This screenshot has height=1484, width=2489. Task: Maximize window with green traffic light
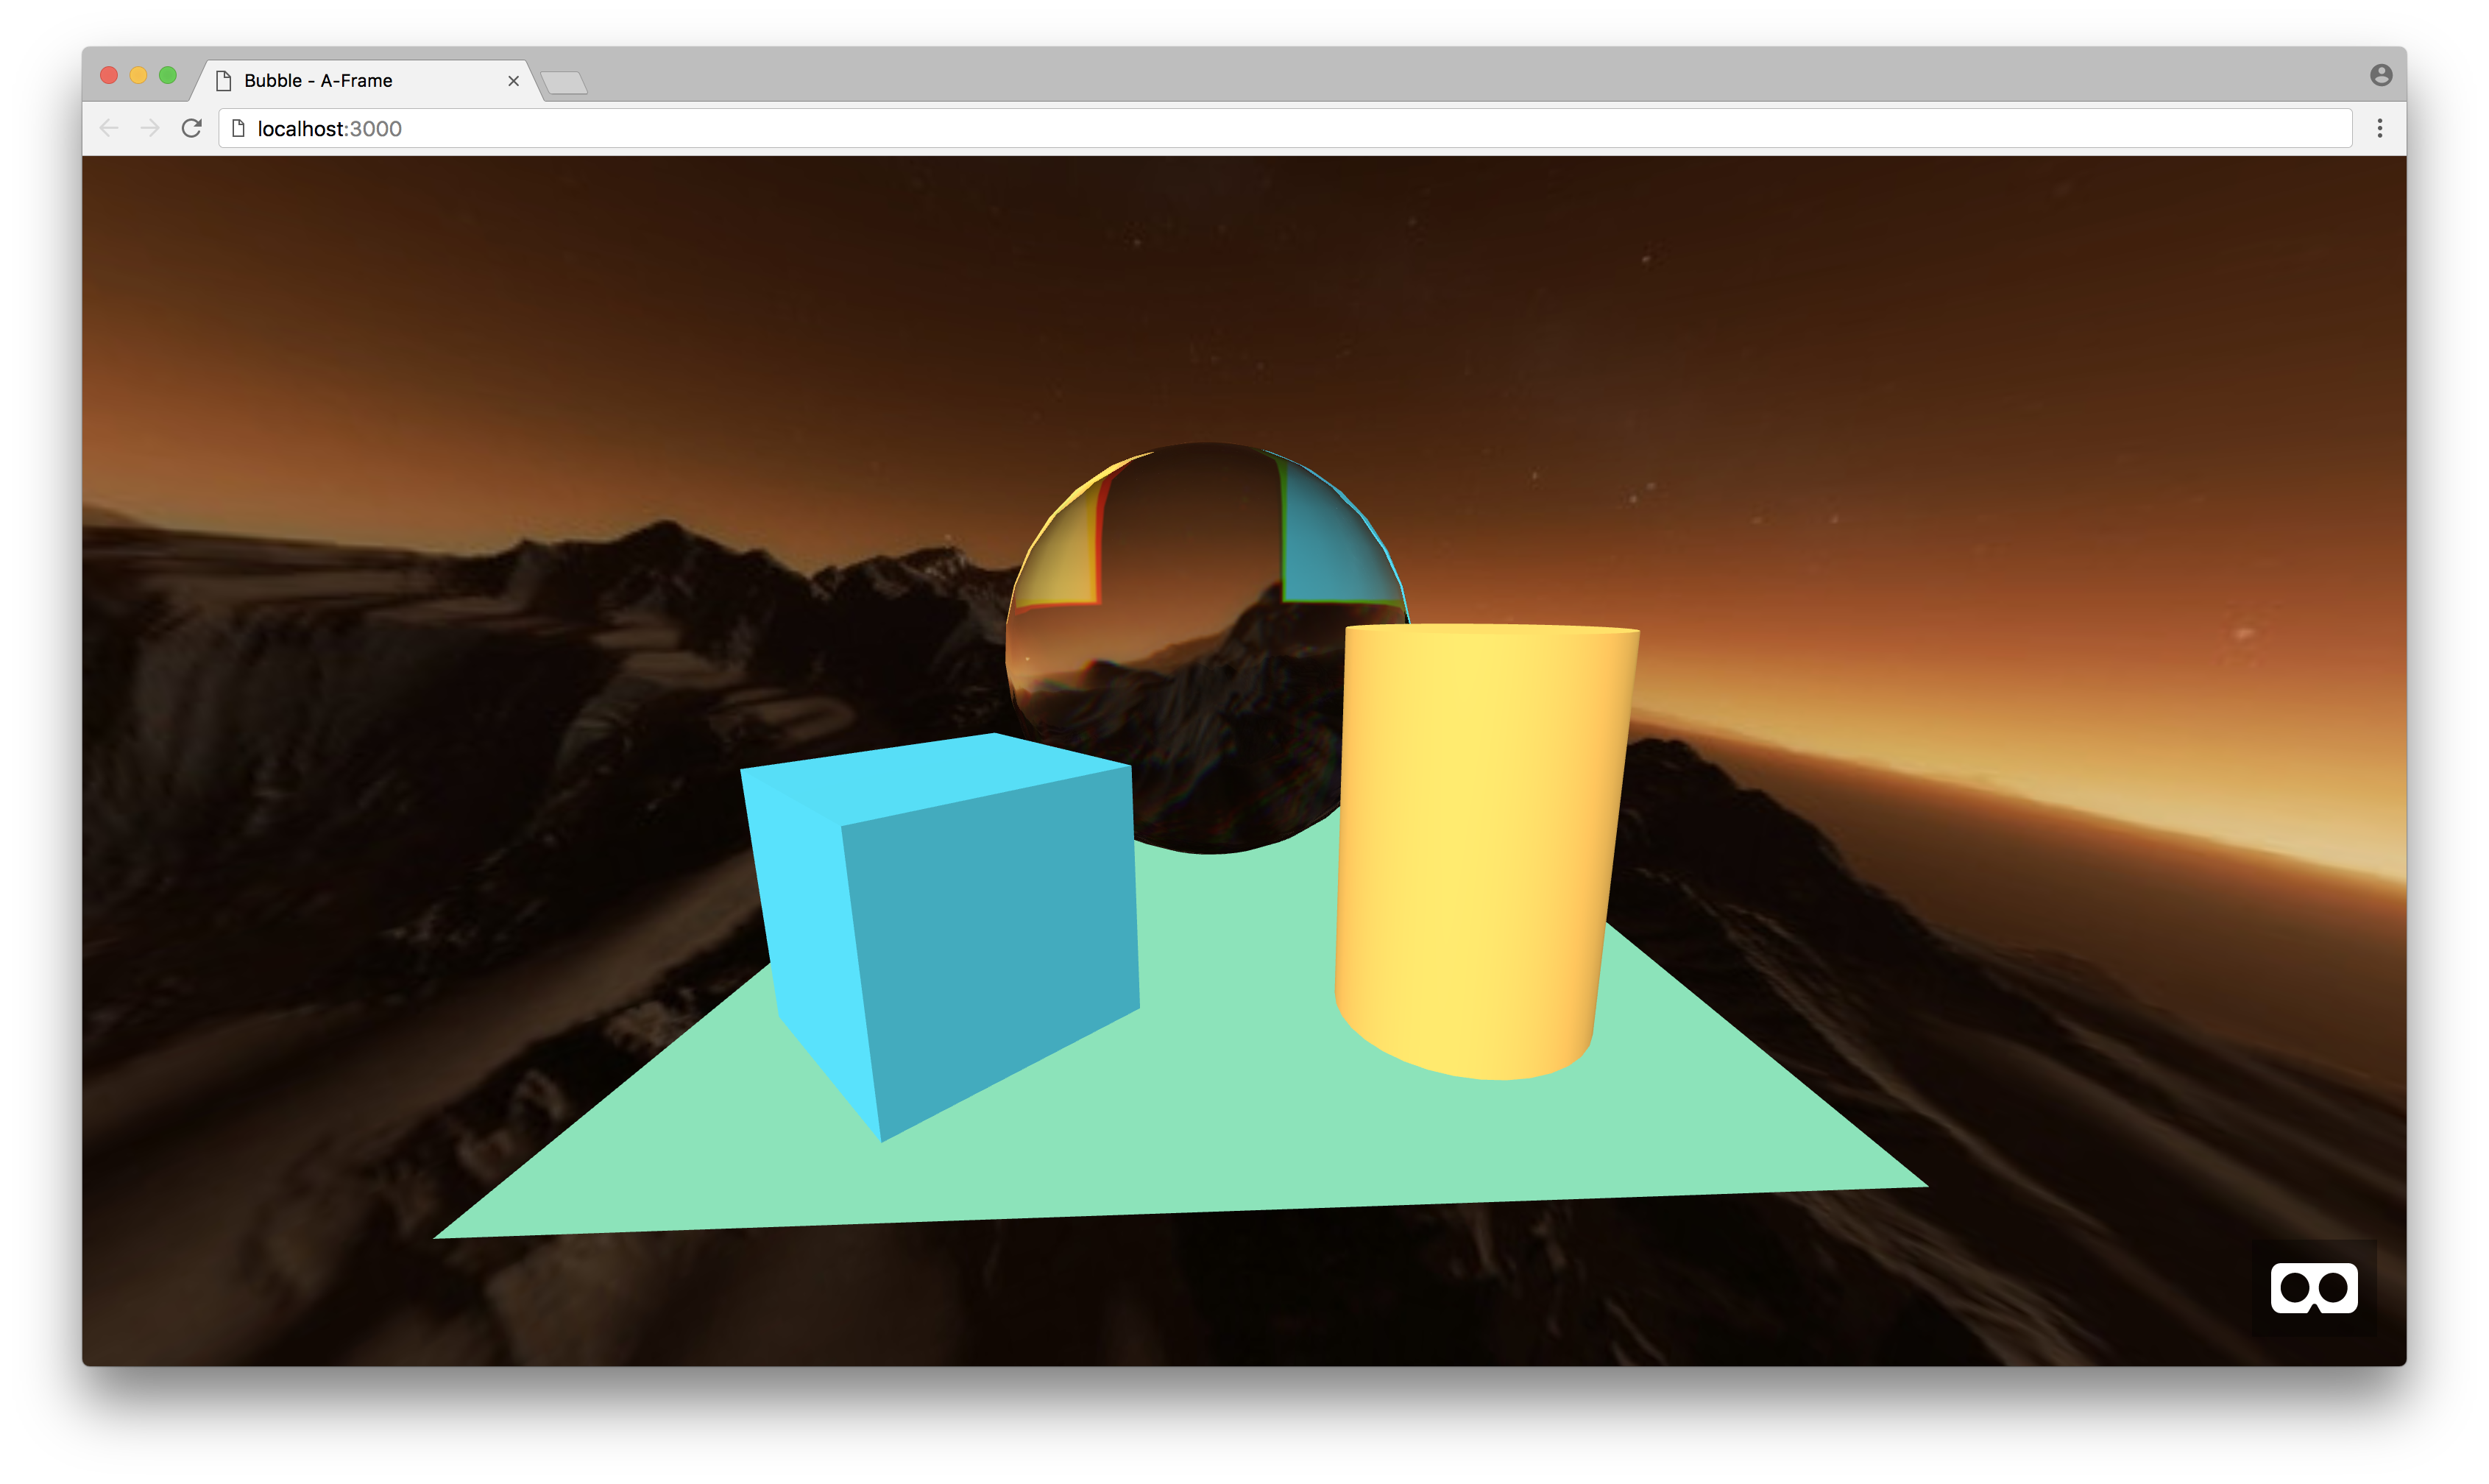click(x=168, y=75)
